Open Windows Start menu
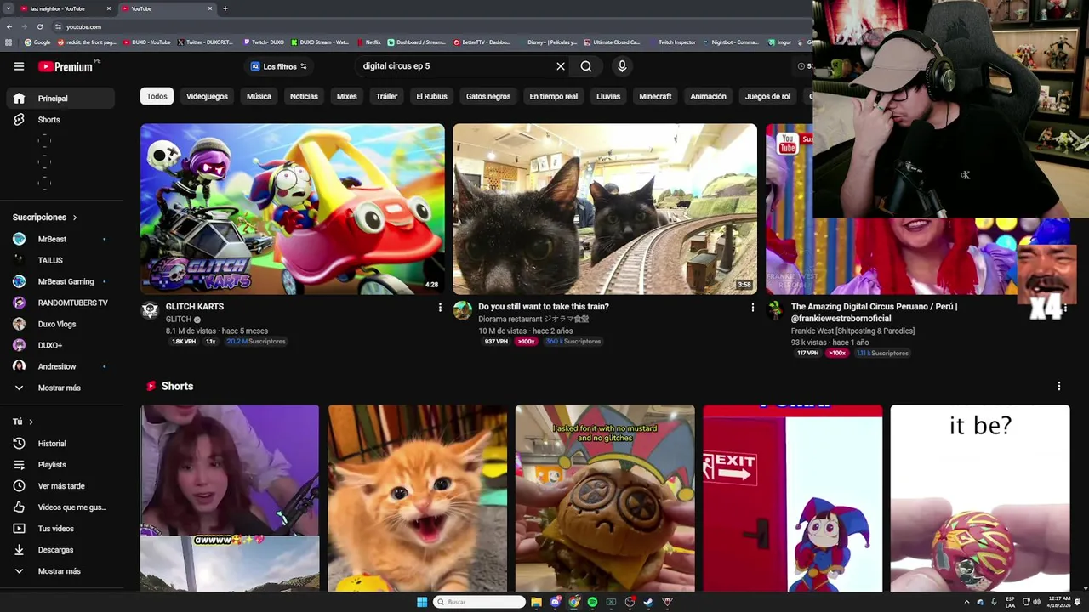The width and height of the screenshot is (1089, 612). point(422,602)
